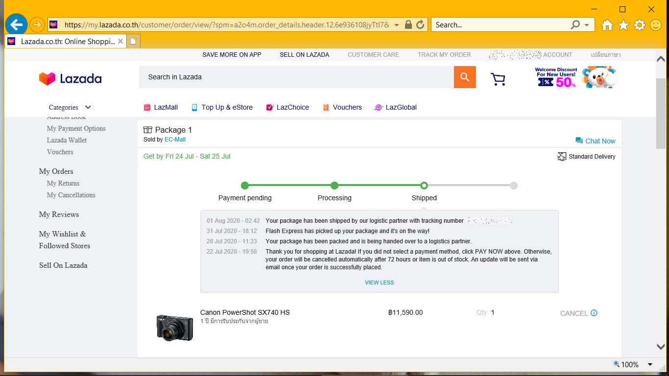Open browser Tools gear icon

click(x=640, y=25)
